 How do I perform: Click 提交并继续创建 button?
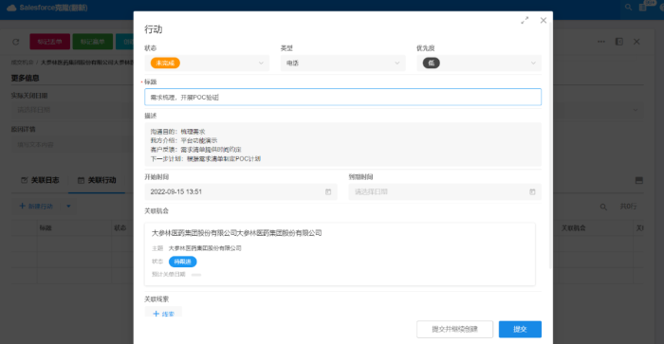(x=454, y=329)
